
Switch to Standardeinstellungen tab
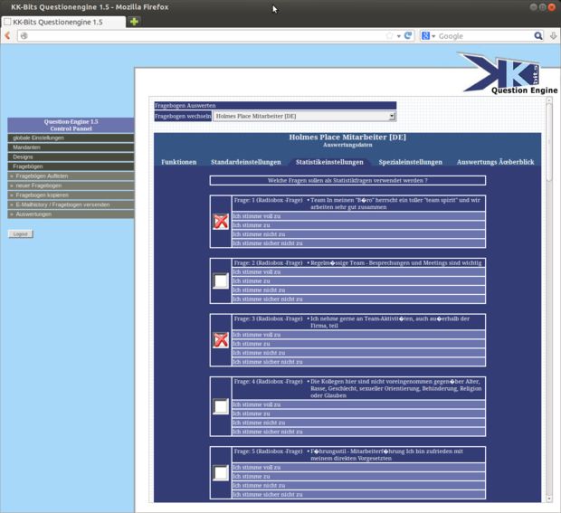(246, 162)
